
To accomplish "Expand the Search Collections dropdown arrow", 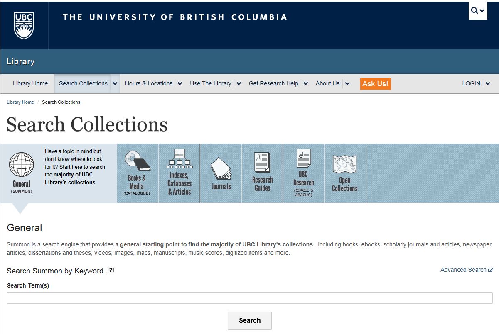I will [x=115, y=83].
